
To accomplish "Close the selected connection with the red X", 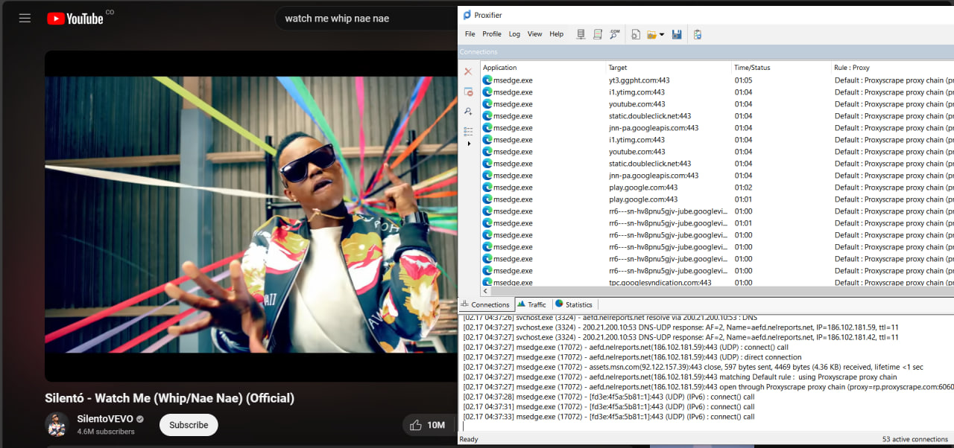I will pyautogui.click(x=468, y=71).
